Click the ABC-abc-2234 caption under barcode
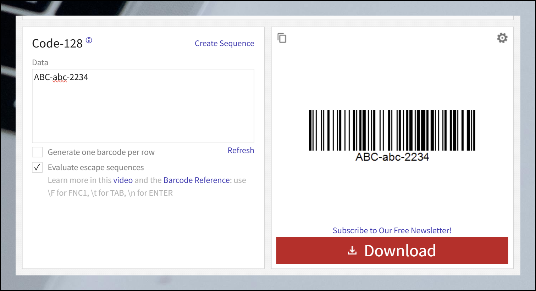 point(392,157)
